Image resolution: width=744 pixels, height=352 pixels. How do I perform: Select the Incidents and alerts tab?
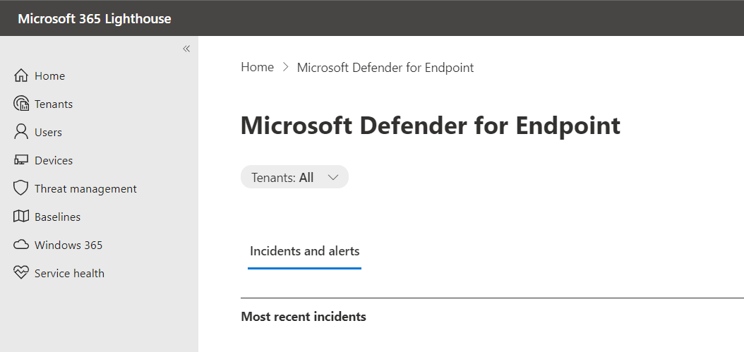(x=304, y=251)
